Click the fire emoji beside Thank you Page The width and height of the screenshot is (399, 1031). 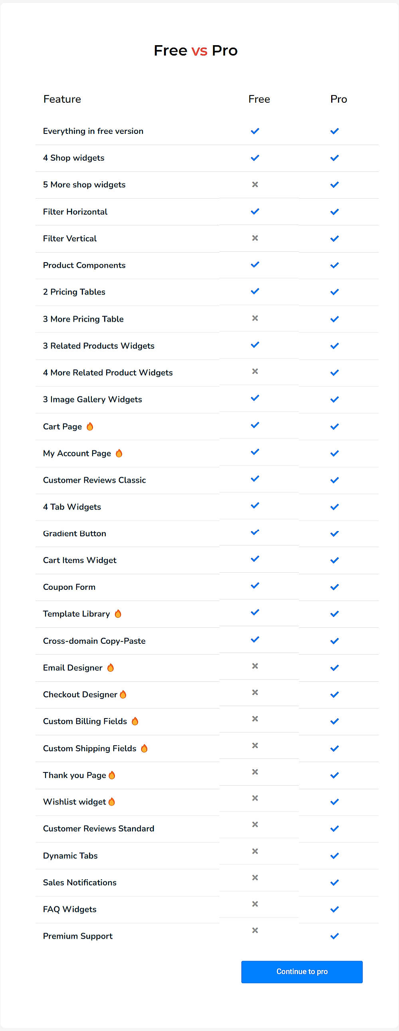pos(113,775)
